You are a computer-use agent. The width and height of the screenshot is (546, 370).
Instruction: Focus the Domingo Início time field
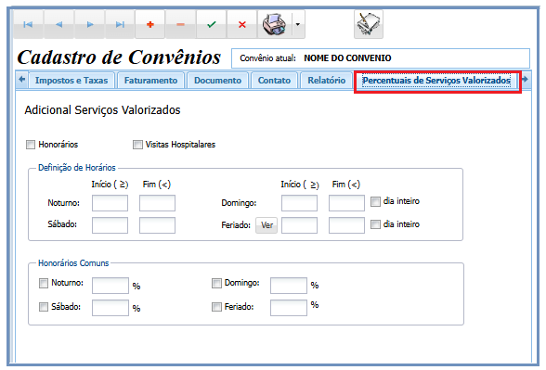click(x=299, y=203)
